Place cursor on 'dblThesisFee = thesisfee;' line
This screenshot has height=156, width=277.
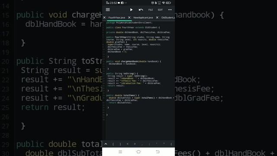pos(122,47)
